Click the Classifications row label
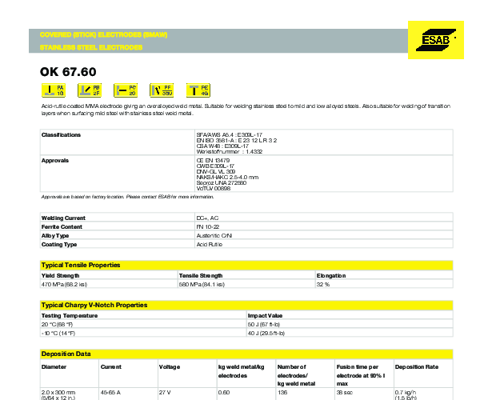This screenshot has height=400, width=492. click(61, 135)
